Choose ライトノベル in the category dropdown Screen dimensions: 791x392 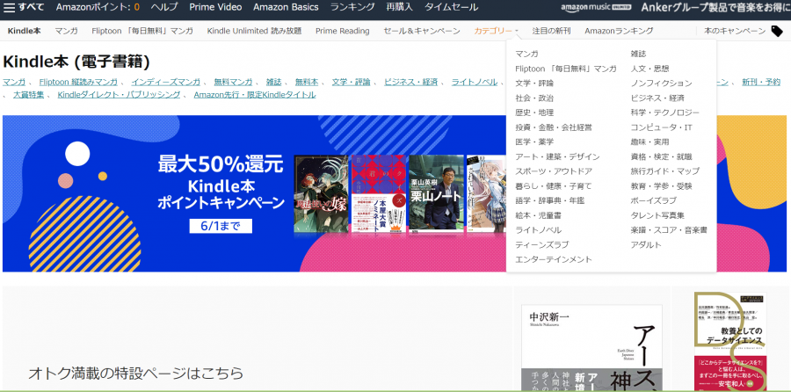click(538, 230)
